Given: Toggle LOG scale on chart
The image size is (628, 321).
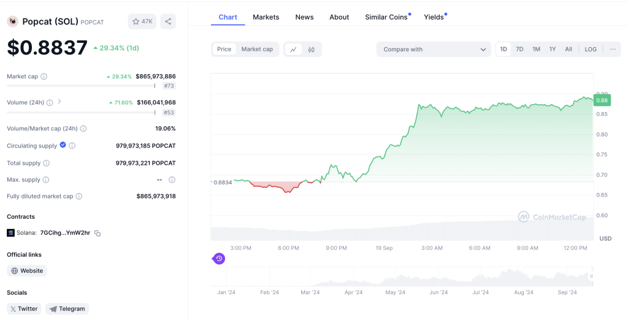Looking at the screenshot, I should coord(591,49).
